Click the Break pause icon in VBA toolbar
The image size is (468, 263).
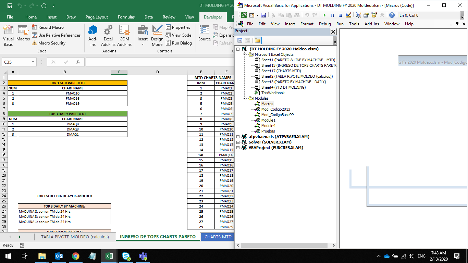point(332,15)
